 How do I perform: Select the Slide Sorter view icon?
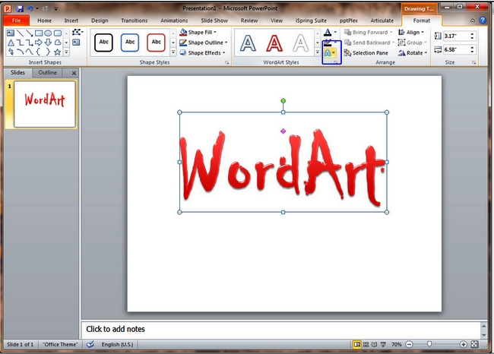[366, 344]
